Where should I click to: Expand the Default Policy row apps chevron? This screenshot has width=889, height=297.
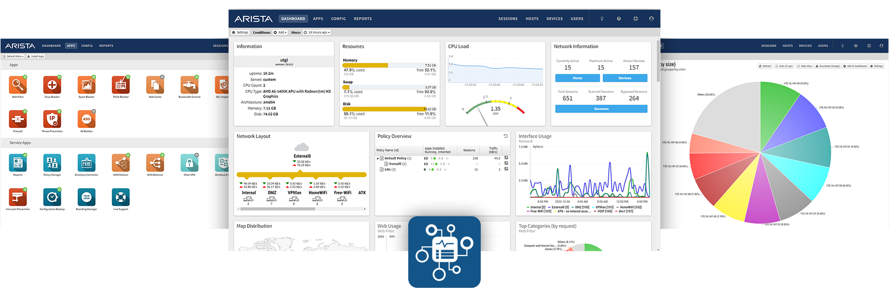click(447, 158)
